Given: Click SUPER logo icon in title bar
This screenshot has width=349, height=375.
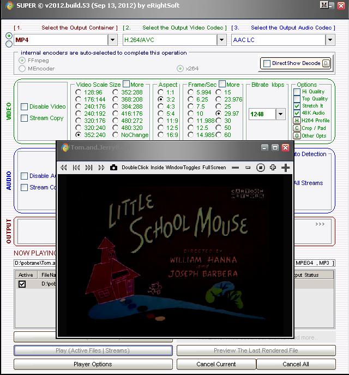Looking at the screenshot, I should [x=10, y=5].
